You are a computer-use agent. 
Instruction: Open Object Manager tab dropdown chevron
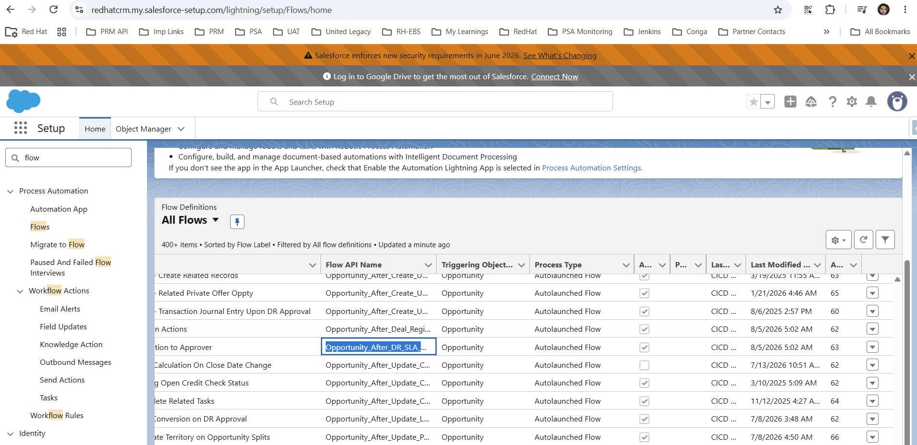click(x=181, y=129)
